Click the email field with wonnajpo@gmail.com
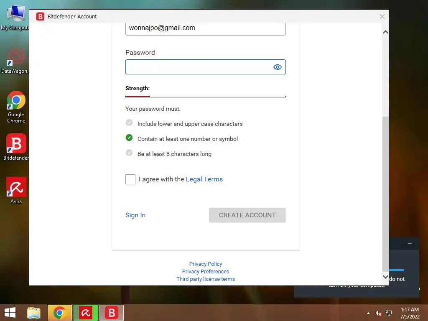428x321 pixels. coord(206,28)
